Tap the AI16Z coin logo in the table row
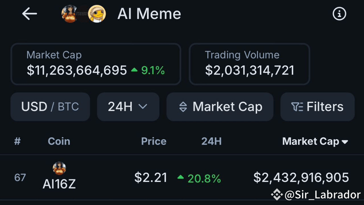 (x=59, y=169)
